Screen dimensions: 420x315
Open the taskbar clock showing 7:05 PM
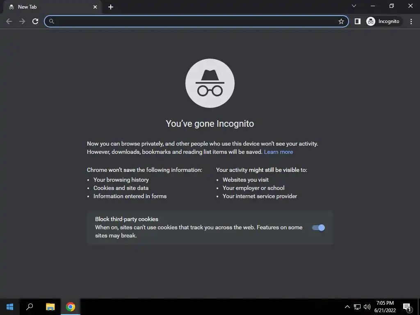385,307
